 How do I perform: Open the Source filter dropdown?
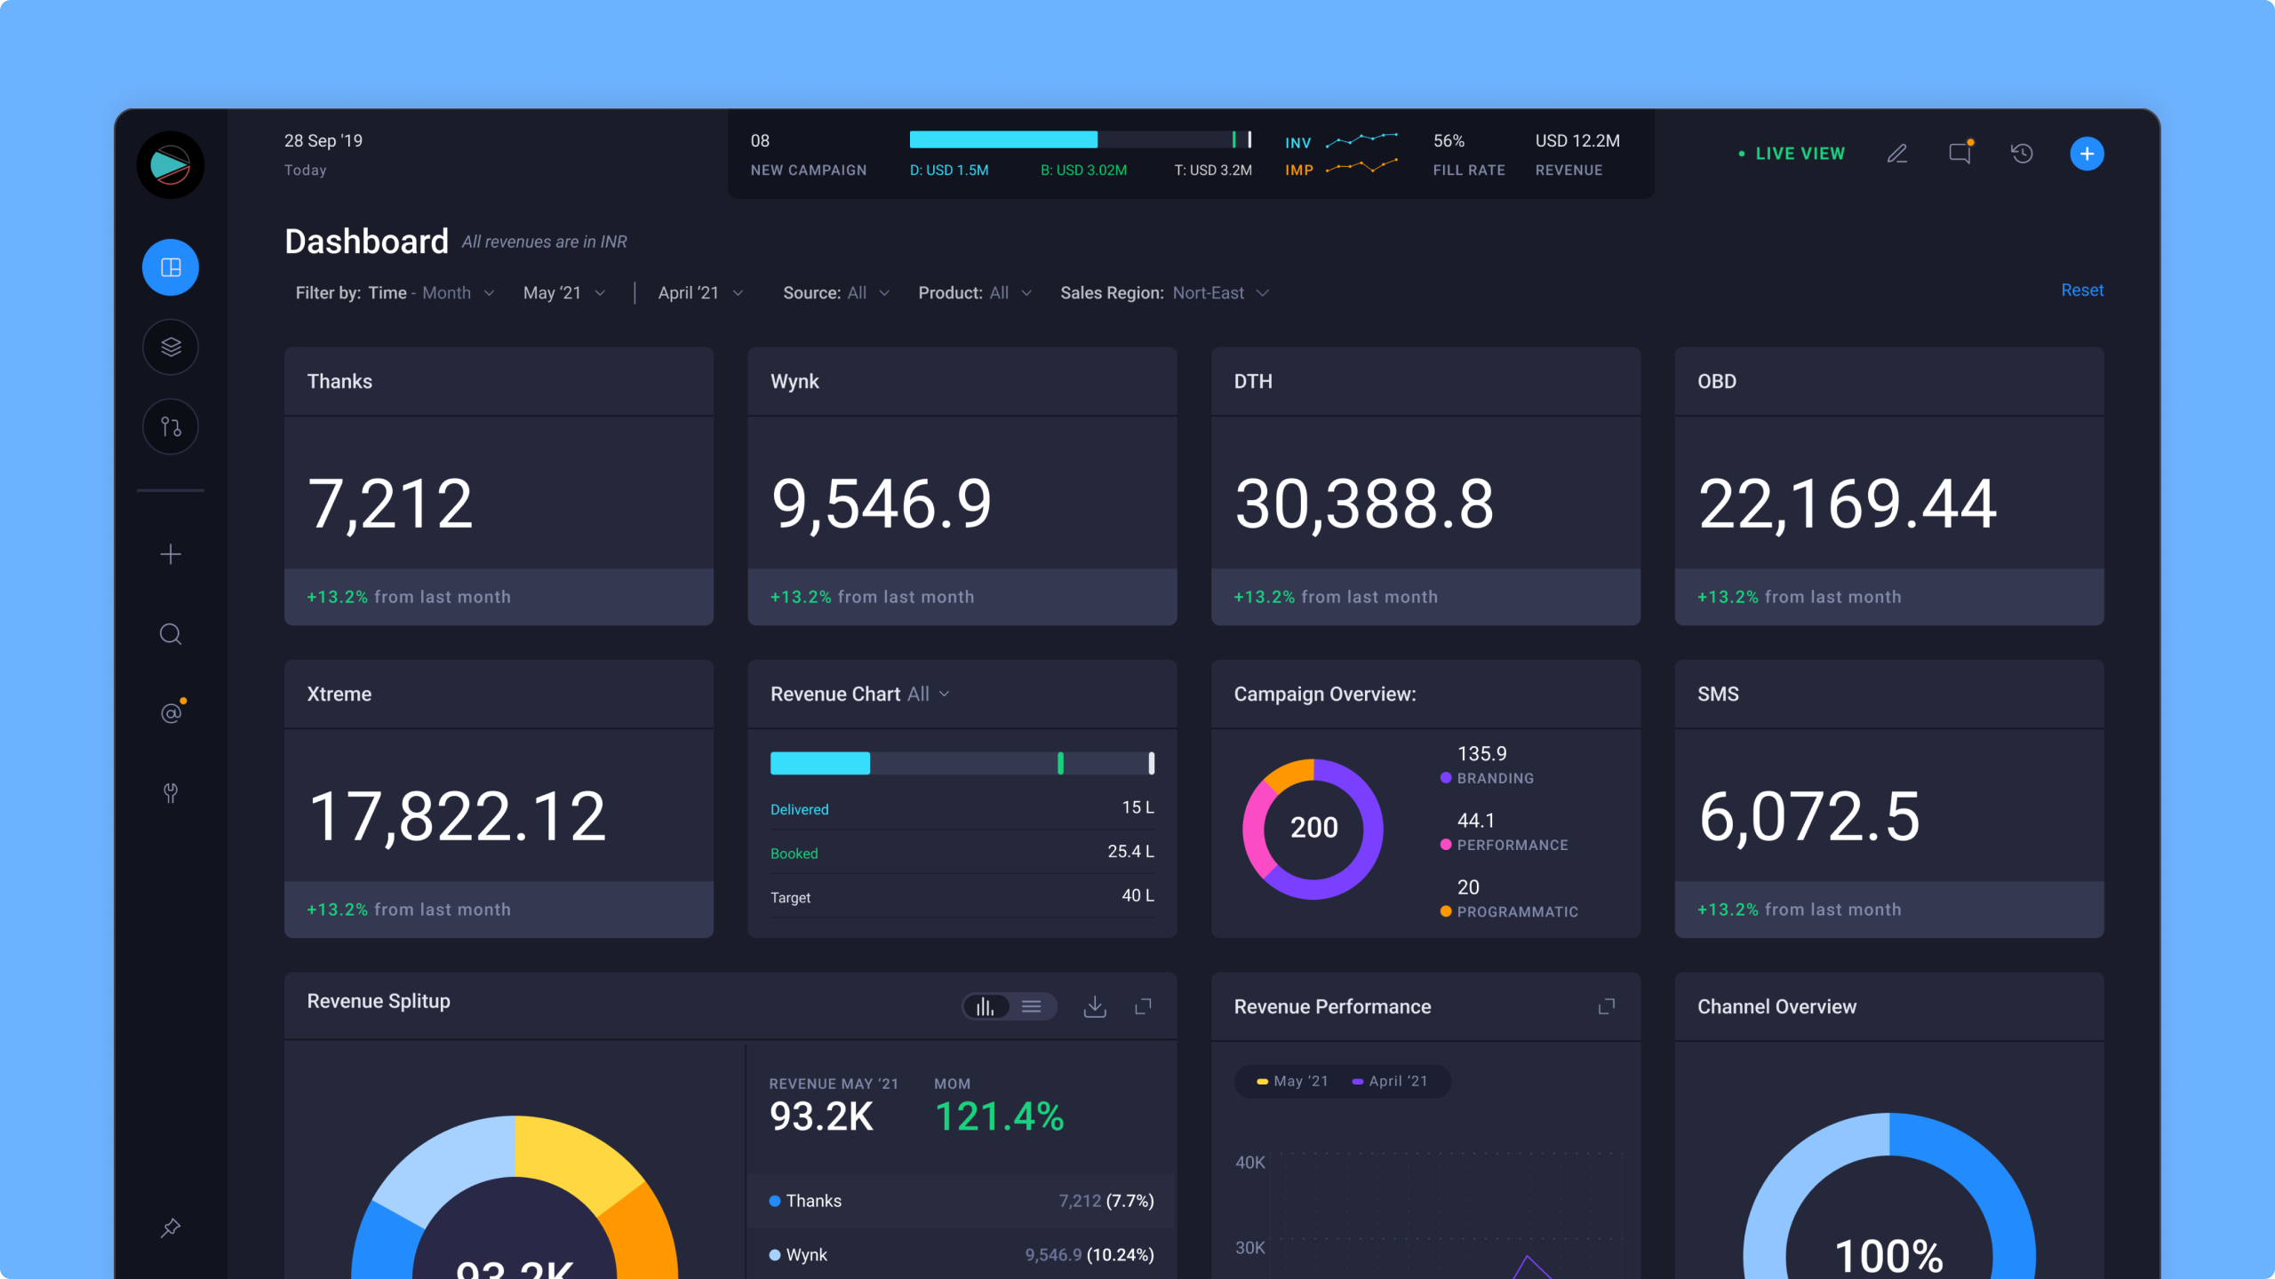[x=836, y=293]
